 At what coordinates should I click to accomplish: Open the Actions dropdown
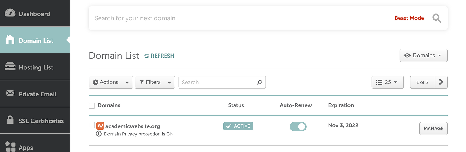(x=111, y=82)
